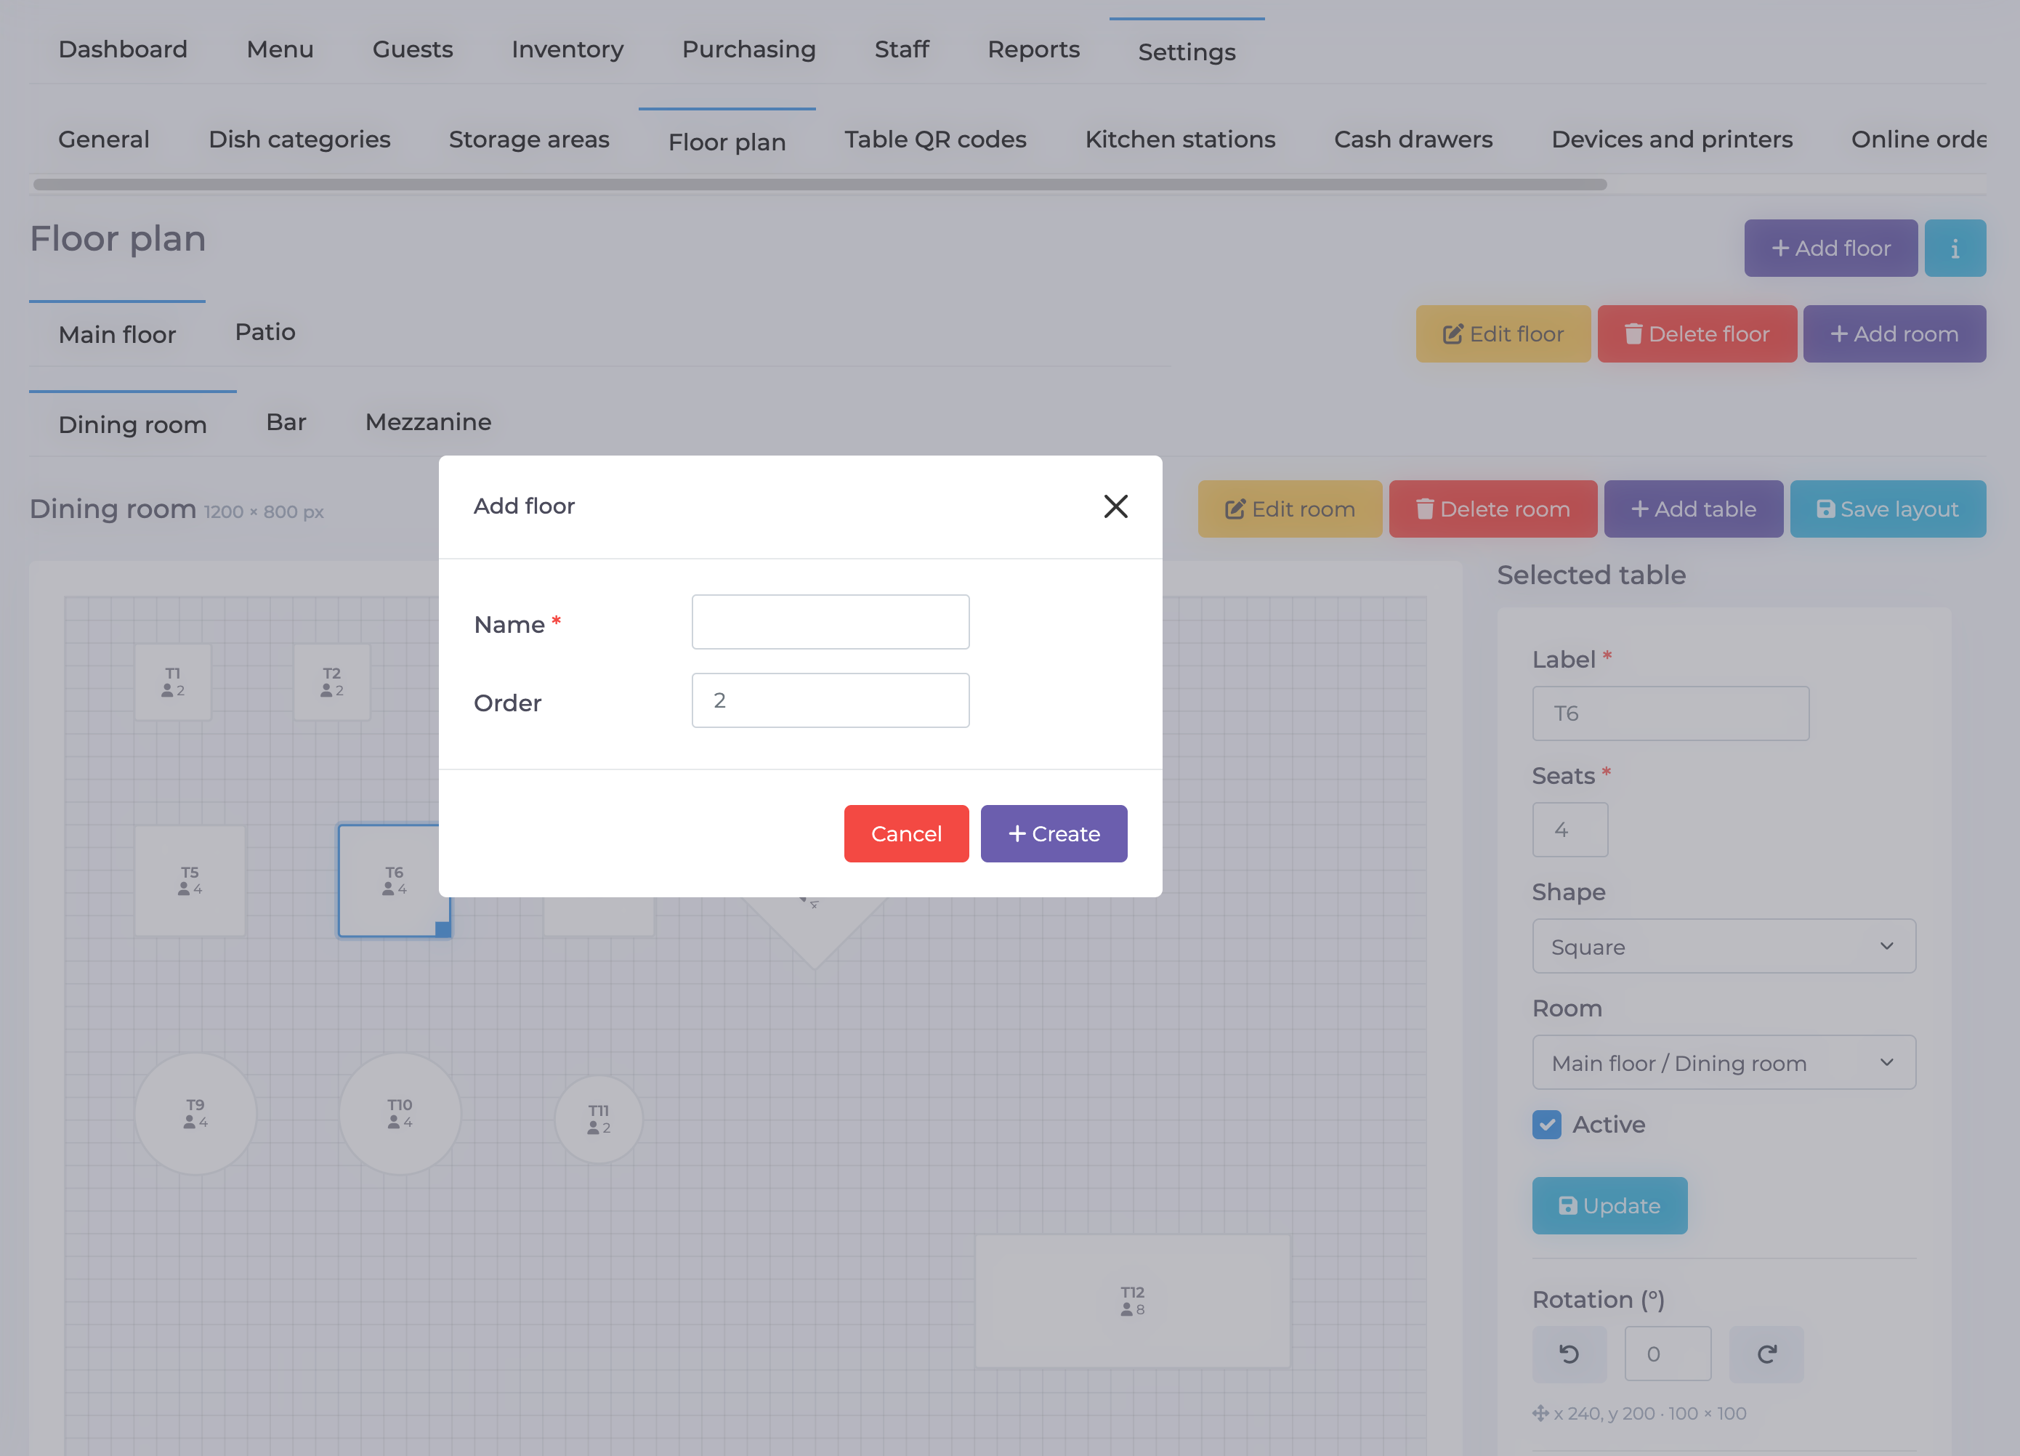Viewport: 2020px width, 1456px height.
Task: Click the Seats field showing 4
Action: point(1569,830)
